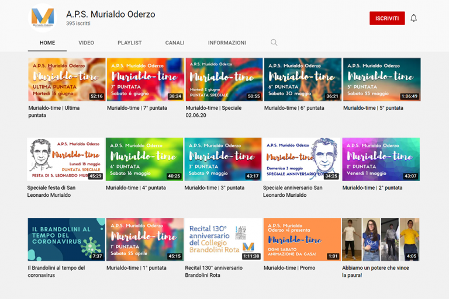The height and width of the screenshot is (299, 449).
Task: Open the VIDEO tab
Action: pos(86,43)
